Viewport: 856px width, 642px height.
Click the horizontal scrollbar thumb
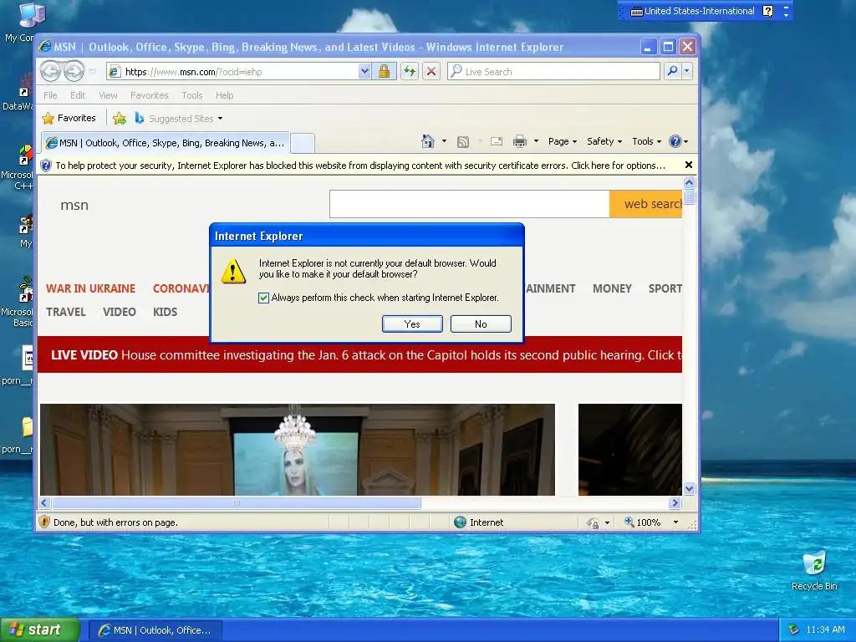pyautogui.click(x=237, y=502)
